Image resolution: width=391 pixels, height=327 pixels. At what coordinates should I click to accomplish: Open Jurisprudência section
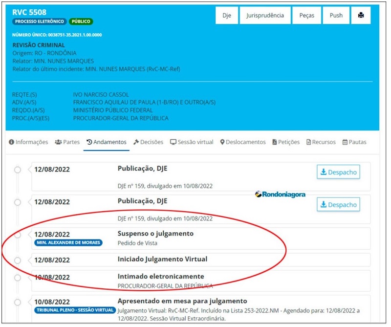pos(265,16)
